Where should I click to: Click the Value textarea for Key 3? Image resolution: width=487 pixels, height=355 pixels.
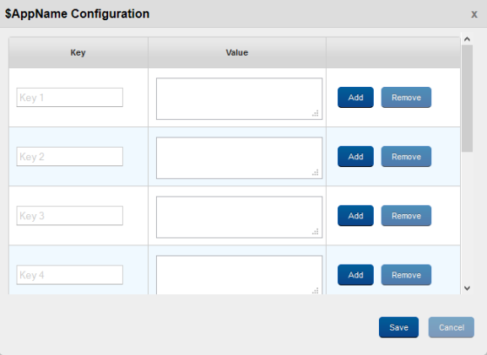pyautogui.click(x=239, y=218)
